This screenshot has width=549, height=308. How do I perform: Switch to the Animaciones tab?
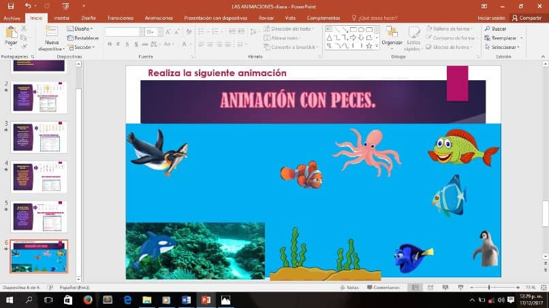[159, 18]
